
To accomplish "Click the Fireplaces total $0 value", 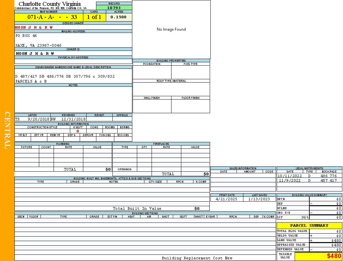I will pos(206,174).
